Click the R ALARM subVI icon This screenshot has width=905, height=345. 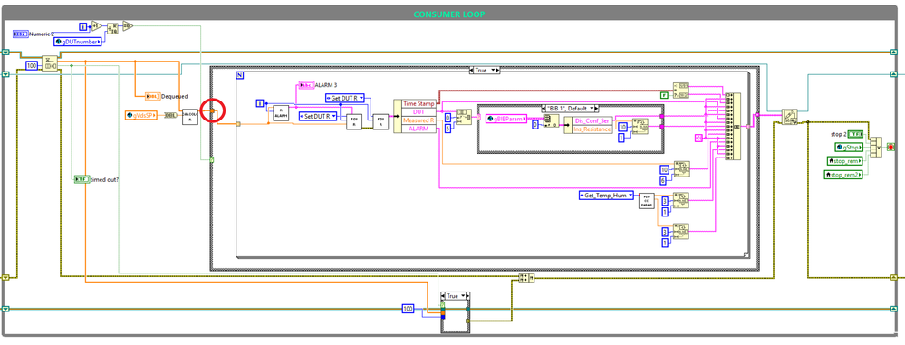[x=281, y=114]
